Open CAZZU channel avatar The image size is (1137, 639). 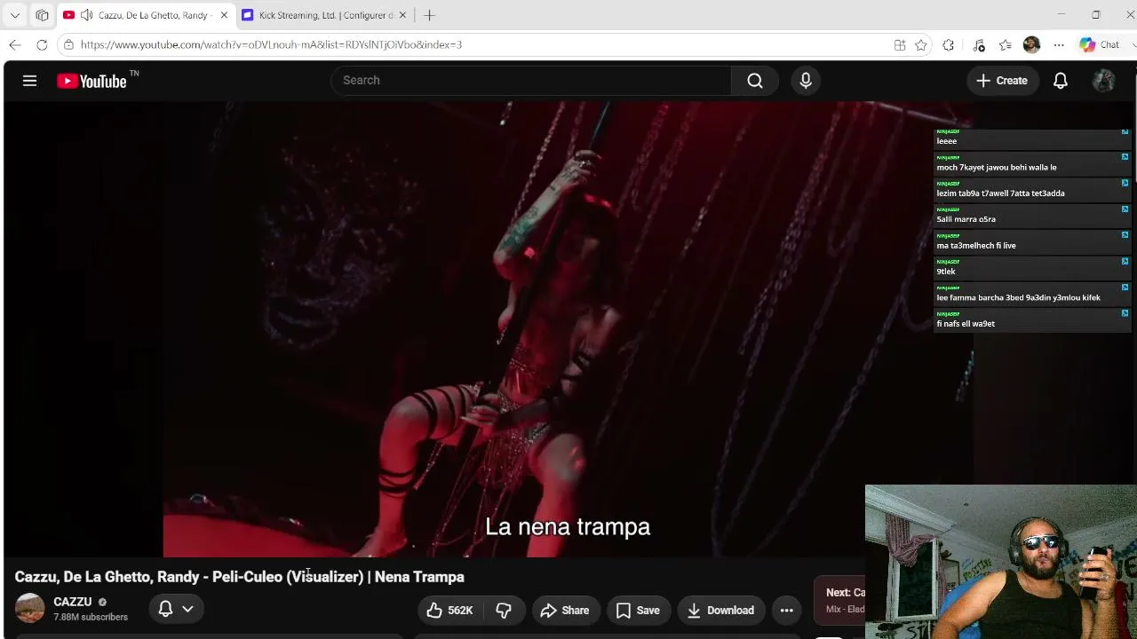tap(29, 609)
